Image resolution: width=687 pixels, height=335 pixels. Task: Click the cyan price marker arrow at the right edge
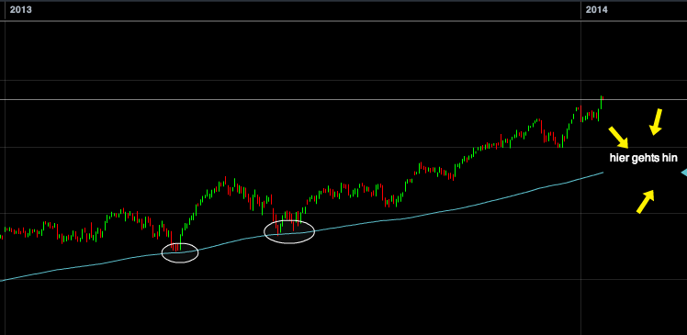pos(684,173)
